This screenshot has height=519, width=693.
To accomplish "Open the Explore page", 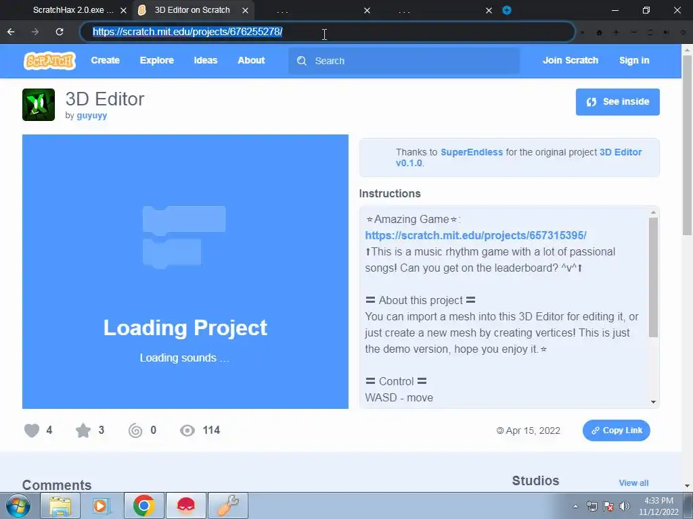I will 157,60.
